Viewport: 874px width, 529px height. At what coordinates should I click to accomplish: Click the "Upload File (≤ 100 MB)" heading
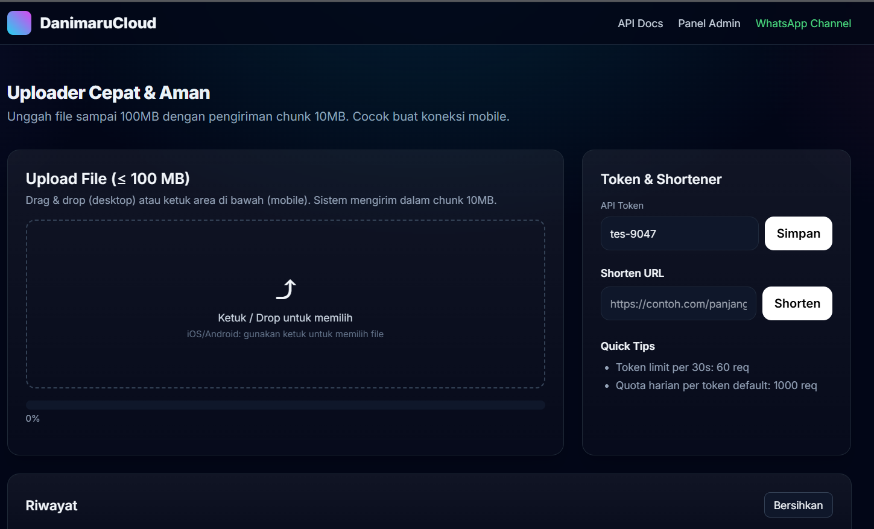click(107, 179)
